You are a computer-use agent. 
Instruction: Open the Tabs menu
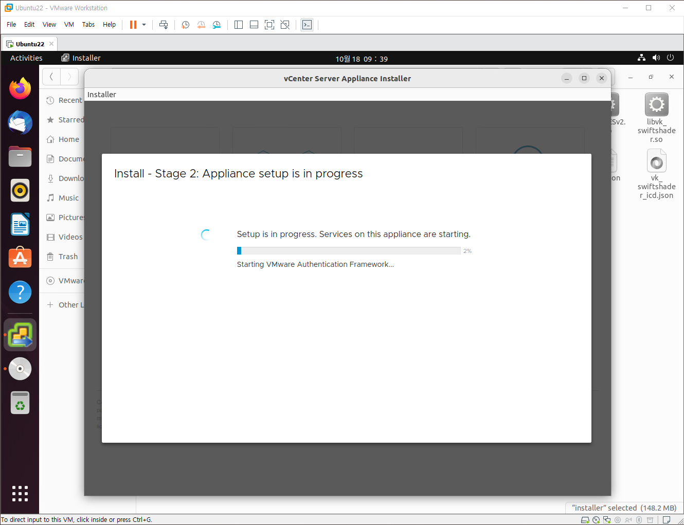pyautogui.click(x=88, y=25)
